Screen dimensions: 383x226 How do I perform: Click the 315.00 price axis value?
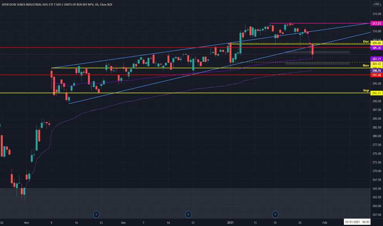click(x=377, y=14)
